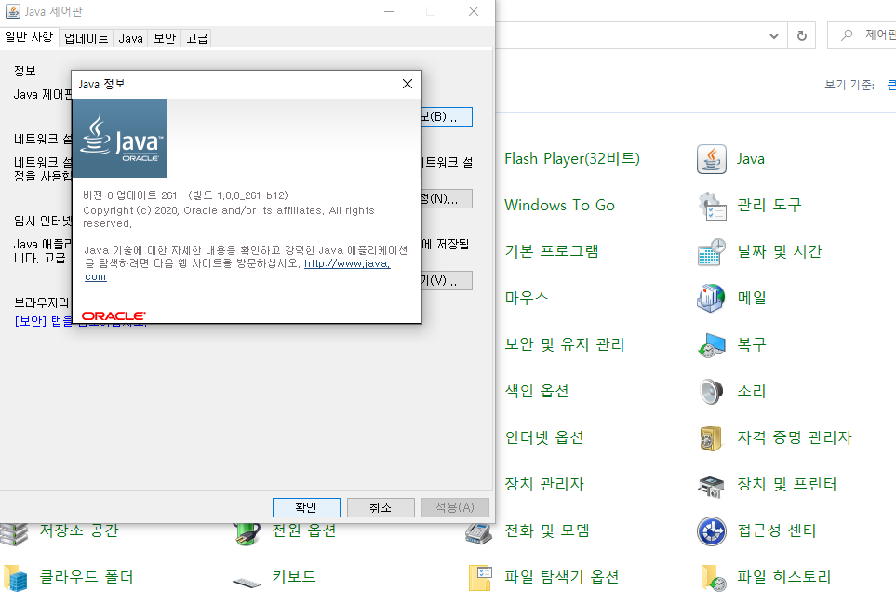Click the 접근성 센터 text label

pos(776,530)
